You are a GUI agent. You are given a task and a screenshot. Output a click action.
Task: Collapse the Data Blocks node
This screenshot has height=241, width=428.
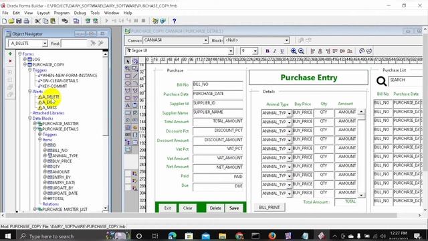30,118
